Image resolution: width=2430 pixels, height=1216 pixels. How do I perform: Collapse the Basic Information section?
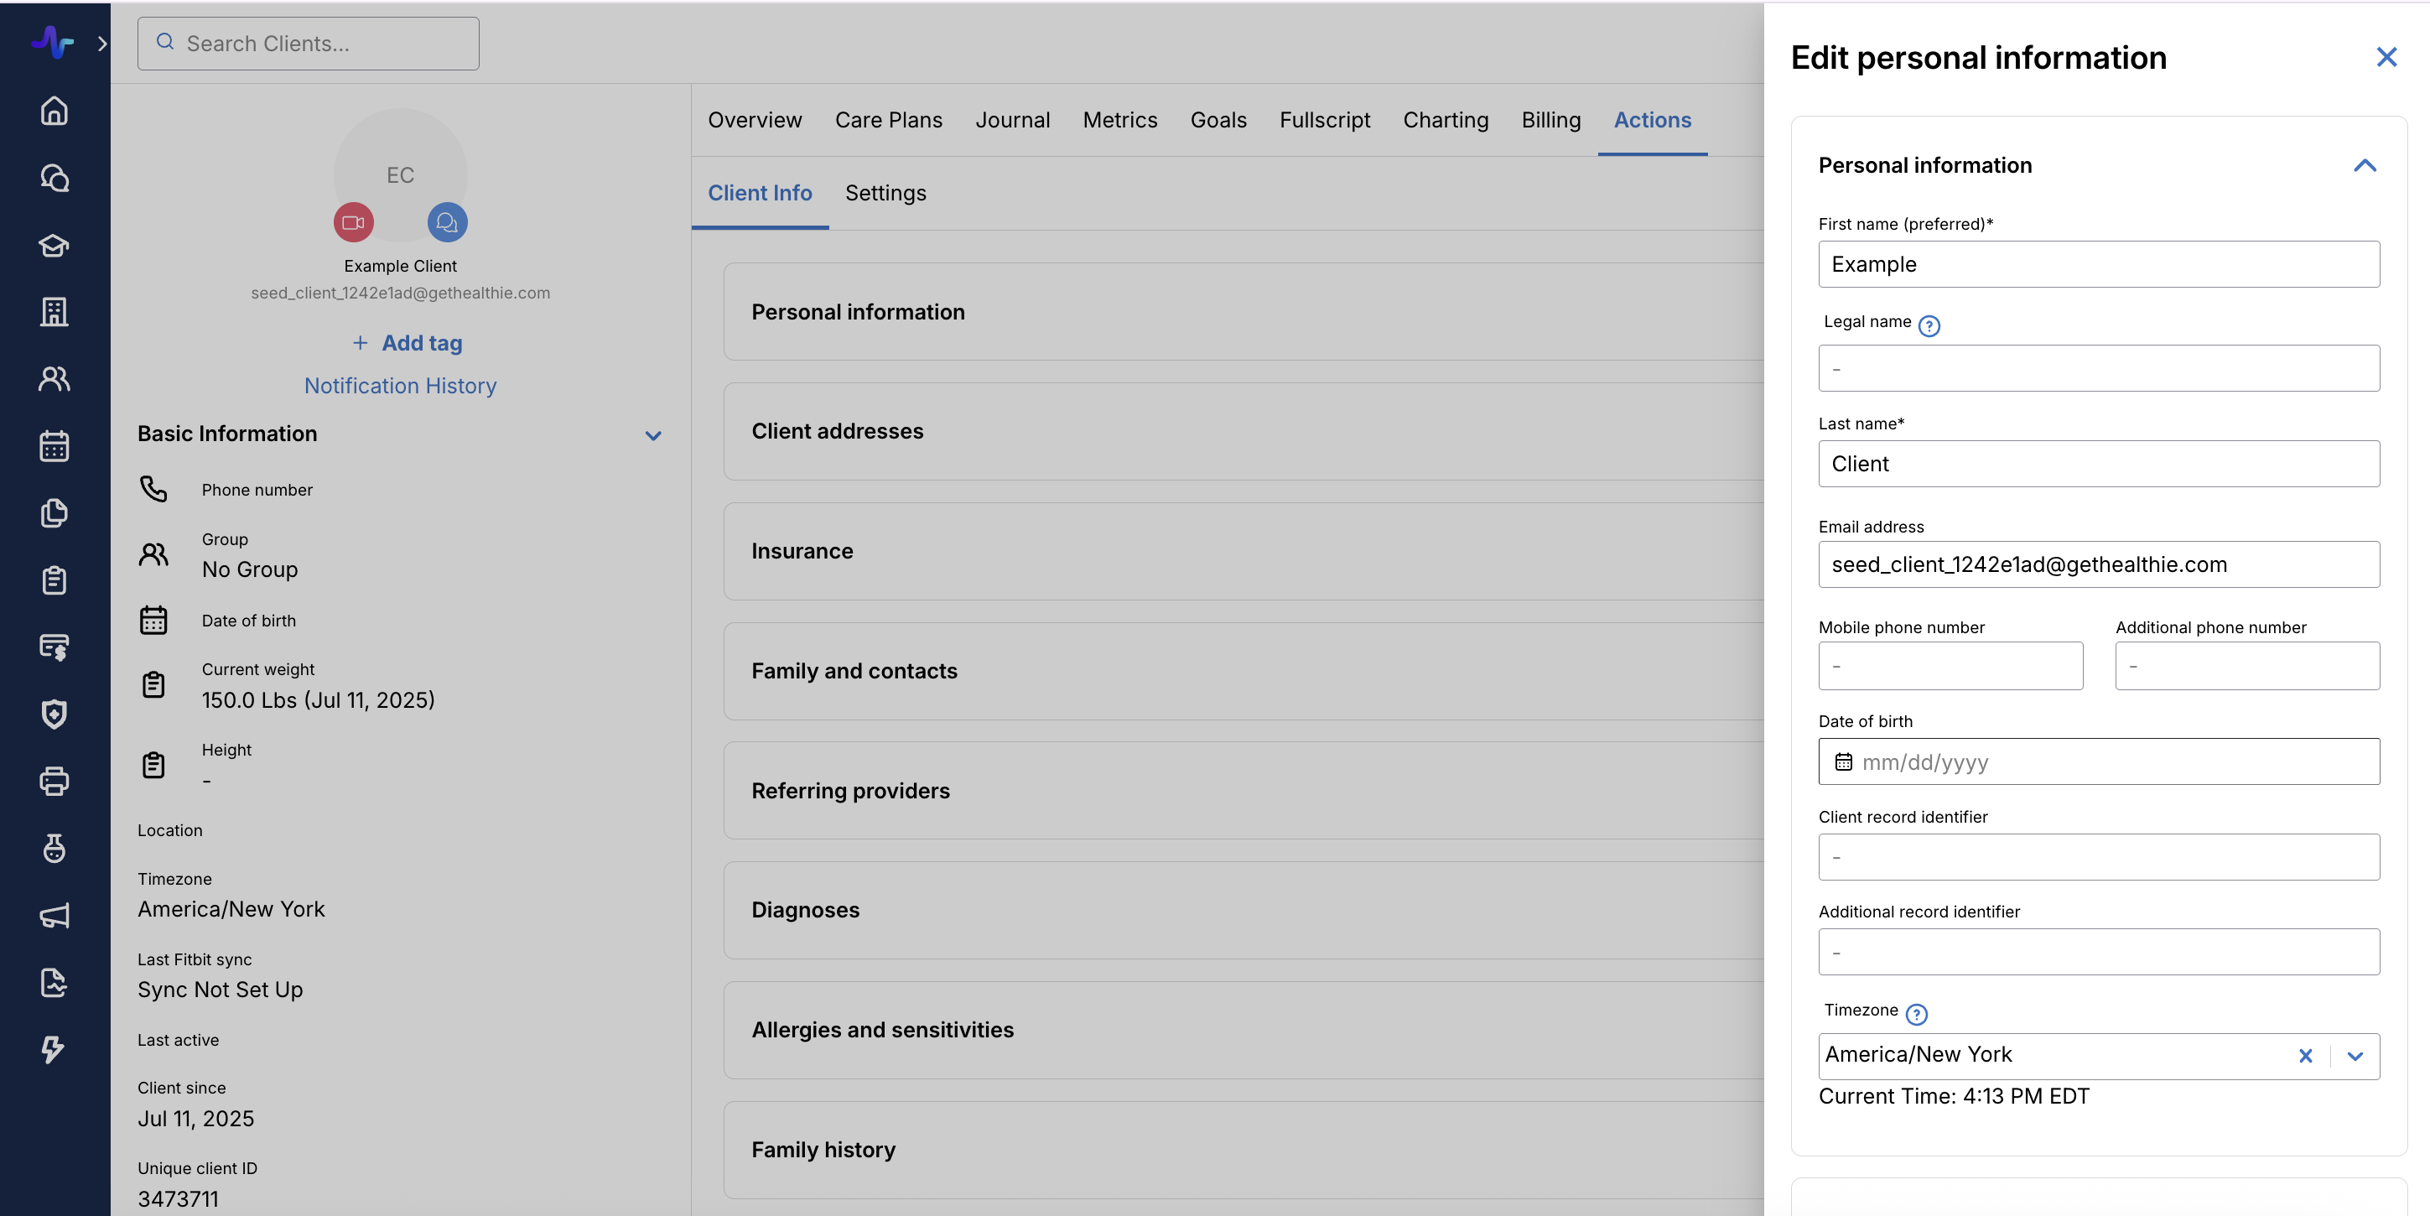coord(652,435)
